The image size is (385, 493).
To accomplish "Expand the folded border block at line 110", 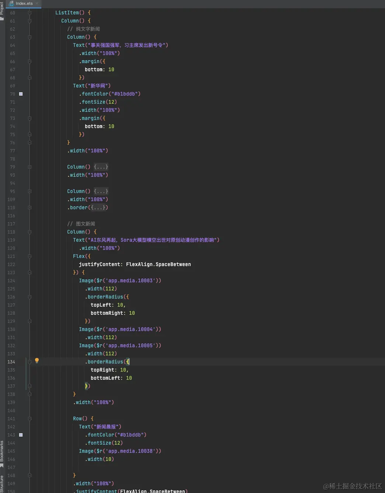I will (30, 207).
